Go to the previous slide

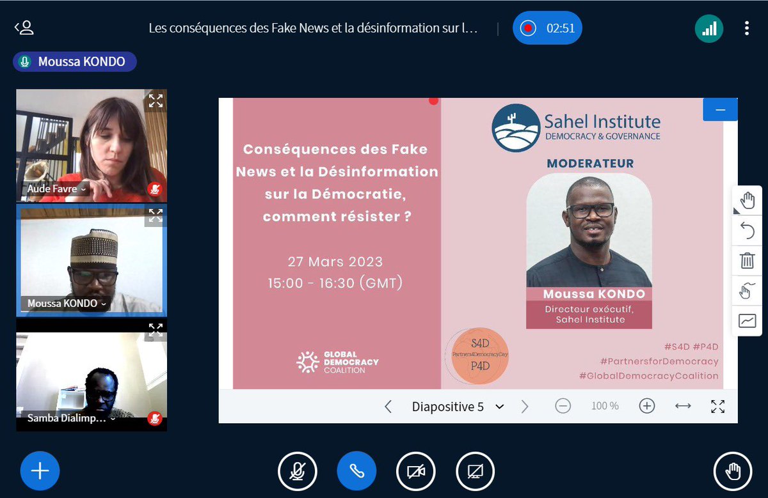coord(388,407)
